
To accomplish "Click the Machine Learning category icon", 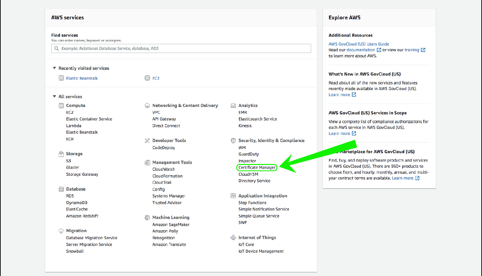I will point(147,218).
